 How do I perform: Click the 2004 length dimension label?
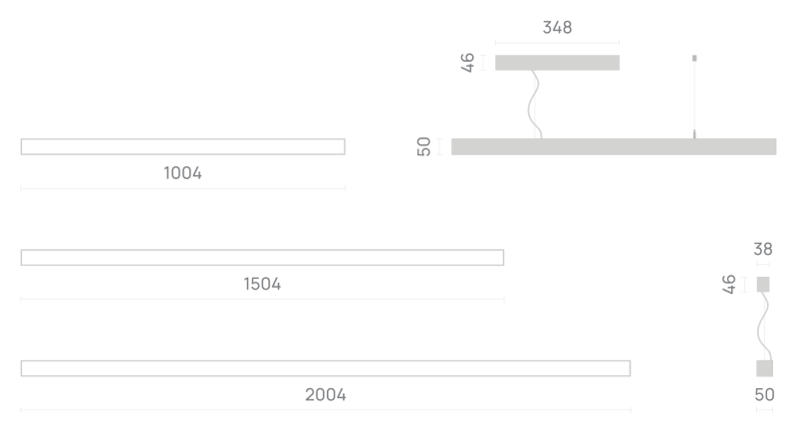coord(325,394)
